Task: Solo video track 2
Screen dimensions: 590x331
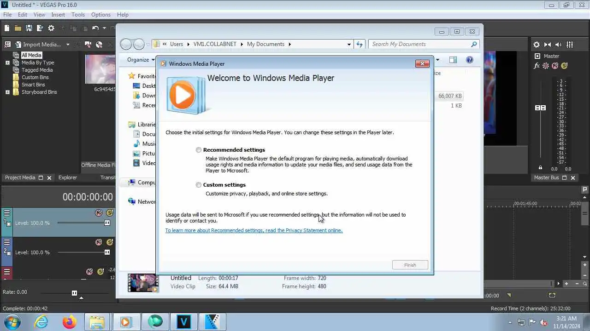Action: 109,242
